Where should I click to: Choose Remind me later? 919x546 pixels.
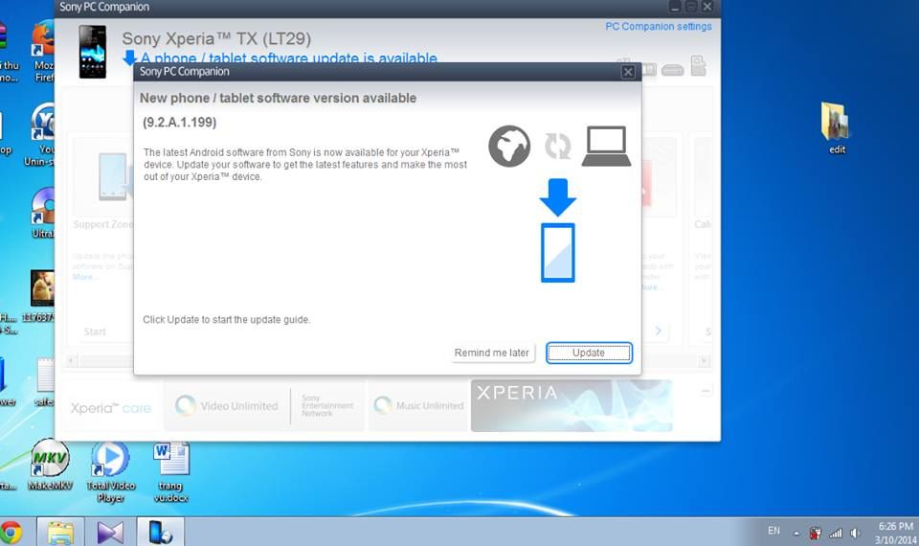492,353
